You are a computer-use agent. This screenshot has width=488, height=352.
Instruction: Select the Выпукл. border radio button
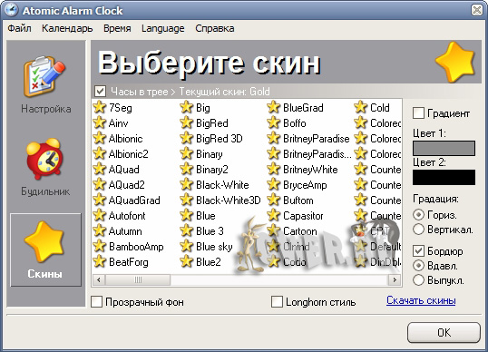click(418, 280)
